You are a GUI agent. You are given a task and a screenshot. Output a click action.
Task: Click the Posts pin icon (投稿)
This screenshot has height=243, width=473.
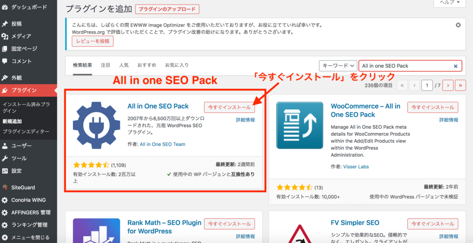5,24
